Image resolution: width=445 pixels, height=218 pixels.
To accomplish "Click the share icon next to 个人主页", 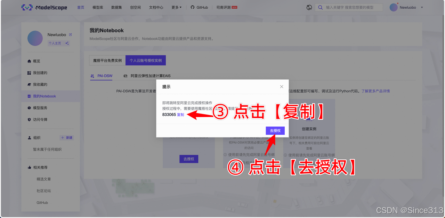I will 67,43.
